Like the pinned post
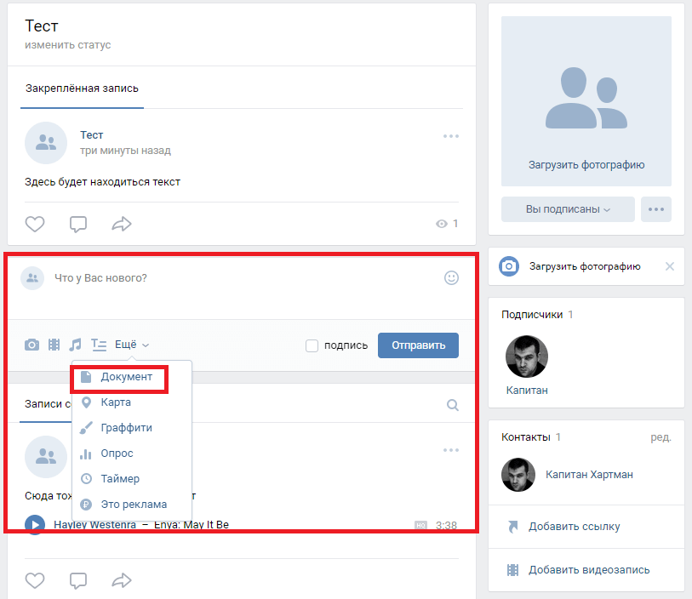Viewport: 692px width, 599px height. [x=34, y=224]
